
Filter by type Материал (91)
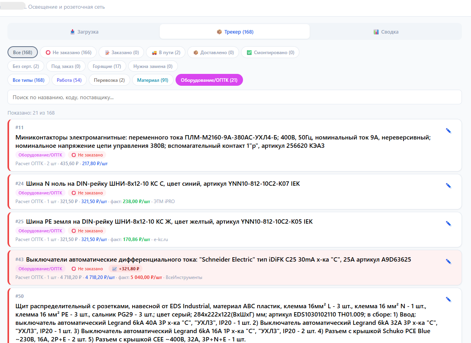tap(153, 80)
